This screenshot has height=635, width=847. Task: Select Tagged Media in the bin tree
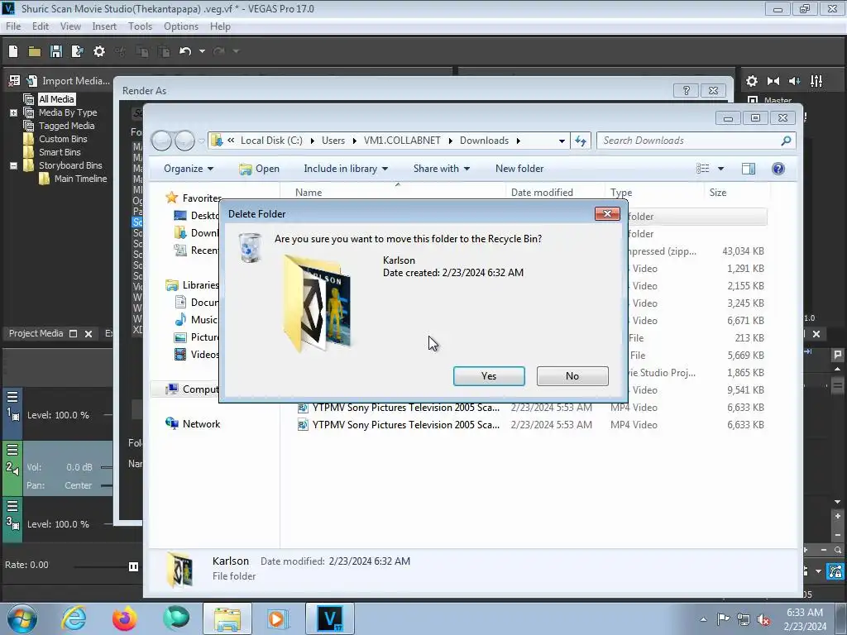pyautogui.click(x=66, y=126)
